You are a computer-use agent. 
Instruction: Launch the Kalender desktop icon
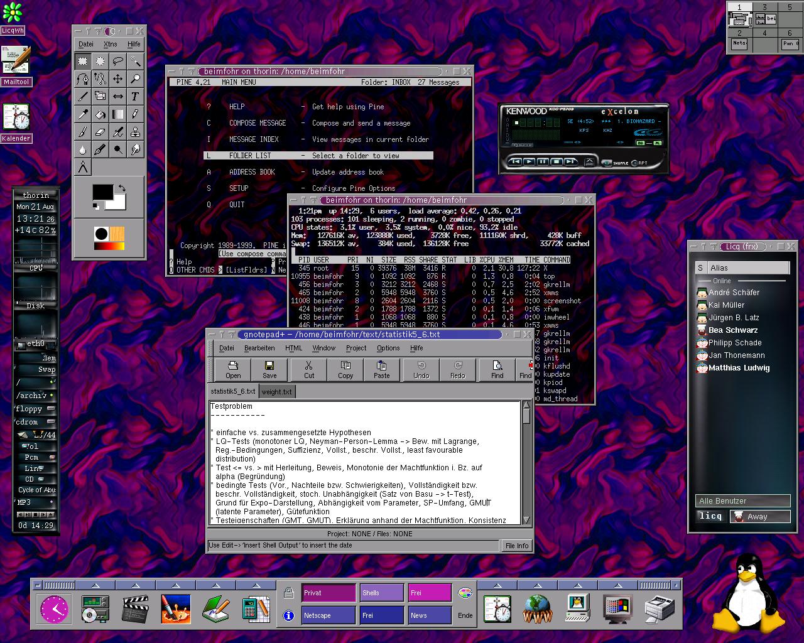tap(16, 122)
